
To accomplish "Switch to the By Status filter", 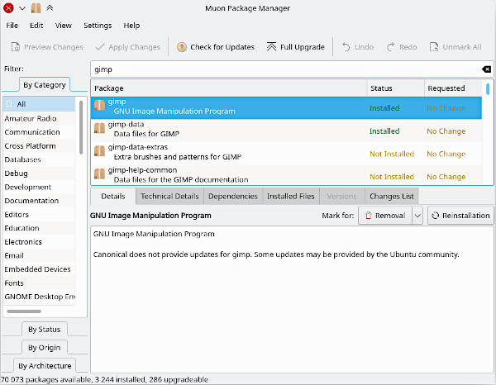I will [x=45, y=329].
